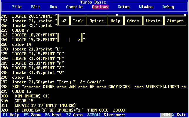Click the Turbo Basic title text
This screenshot has width=189, height=118.
[93, 2]
